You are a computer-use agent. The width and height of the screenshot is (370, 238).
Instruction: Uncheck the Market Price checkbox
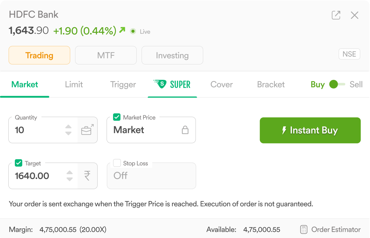tap(117, 117)
